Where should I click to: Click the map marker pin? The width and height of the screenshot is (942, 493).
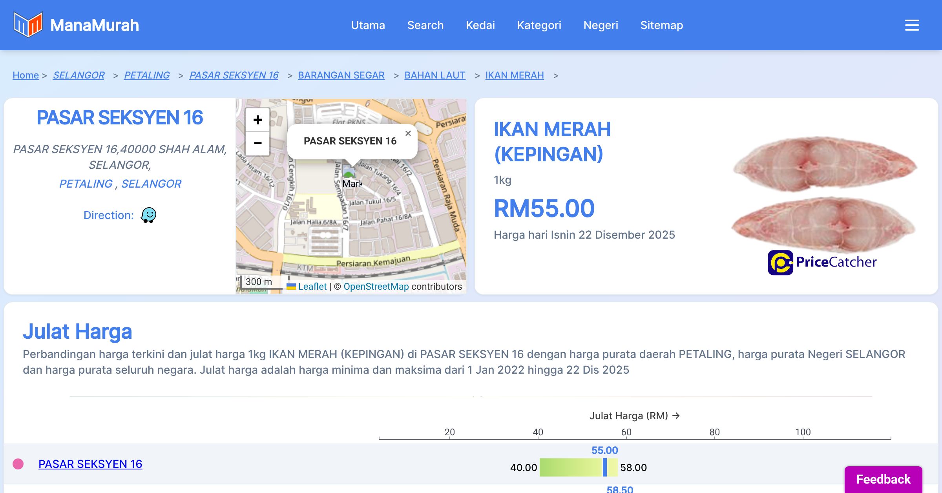349,172
